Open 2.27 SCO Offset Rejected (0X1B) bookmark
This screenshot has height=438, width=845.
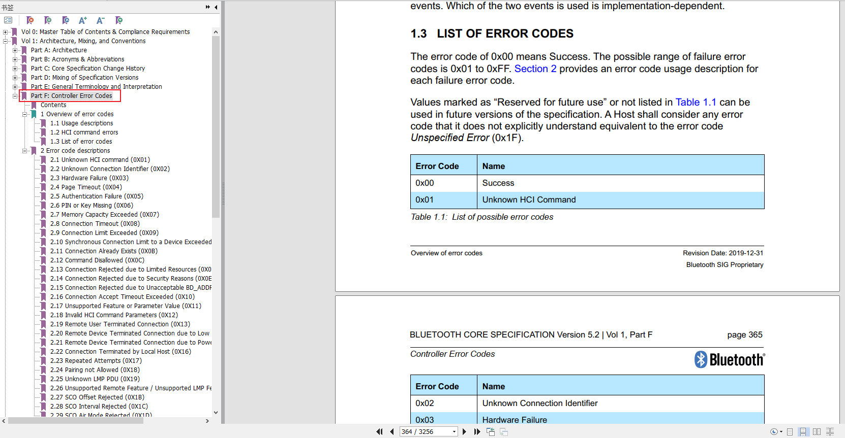[97, 397]
